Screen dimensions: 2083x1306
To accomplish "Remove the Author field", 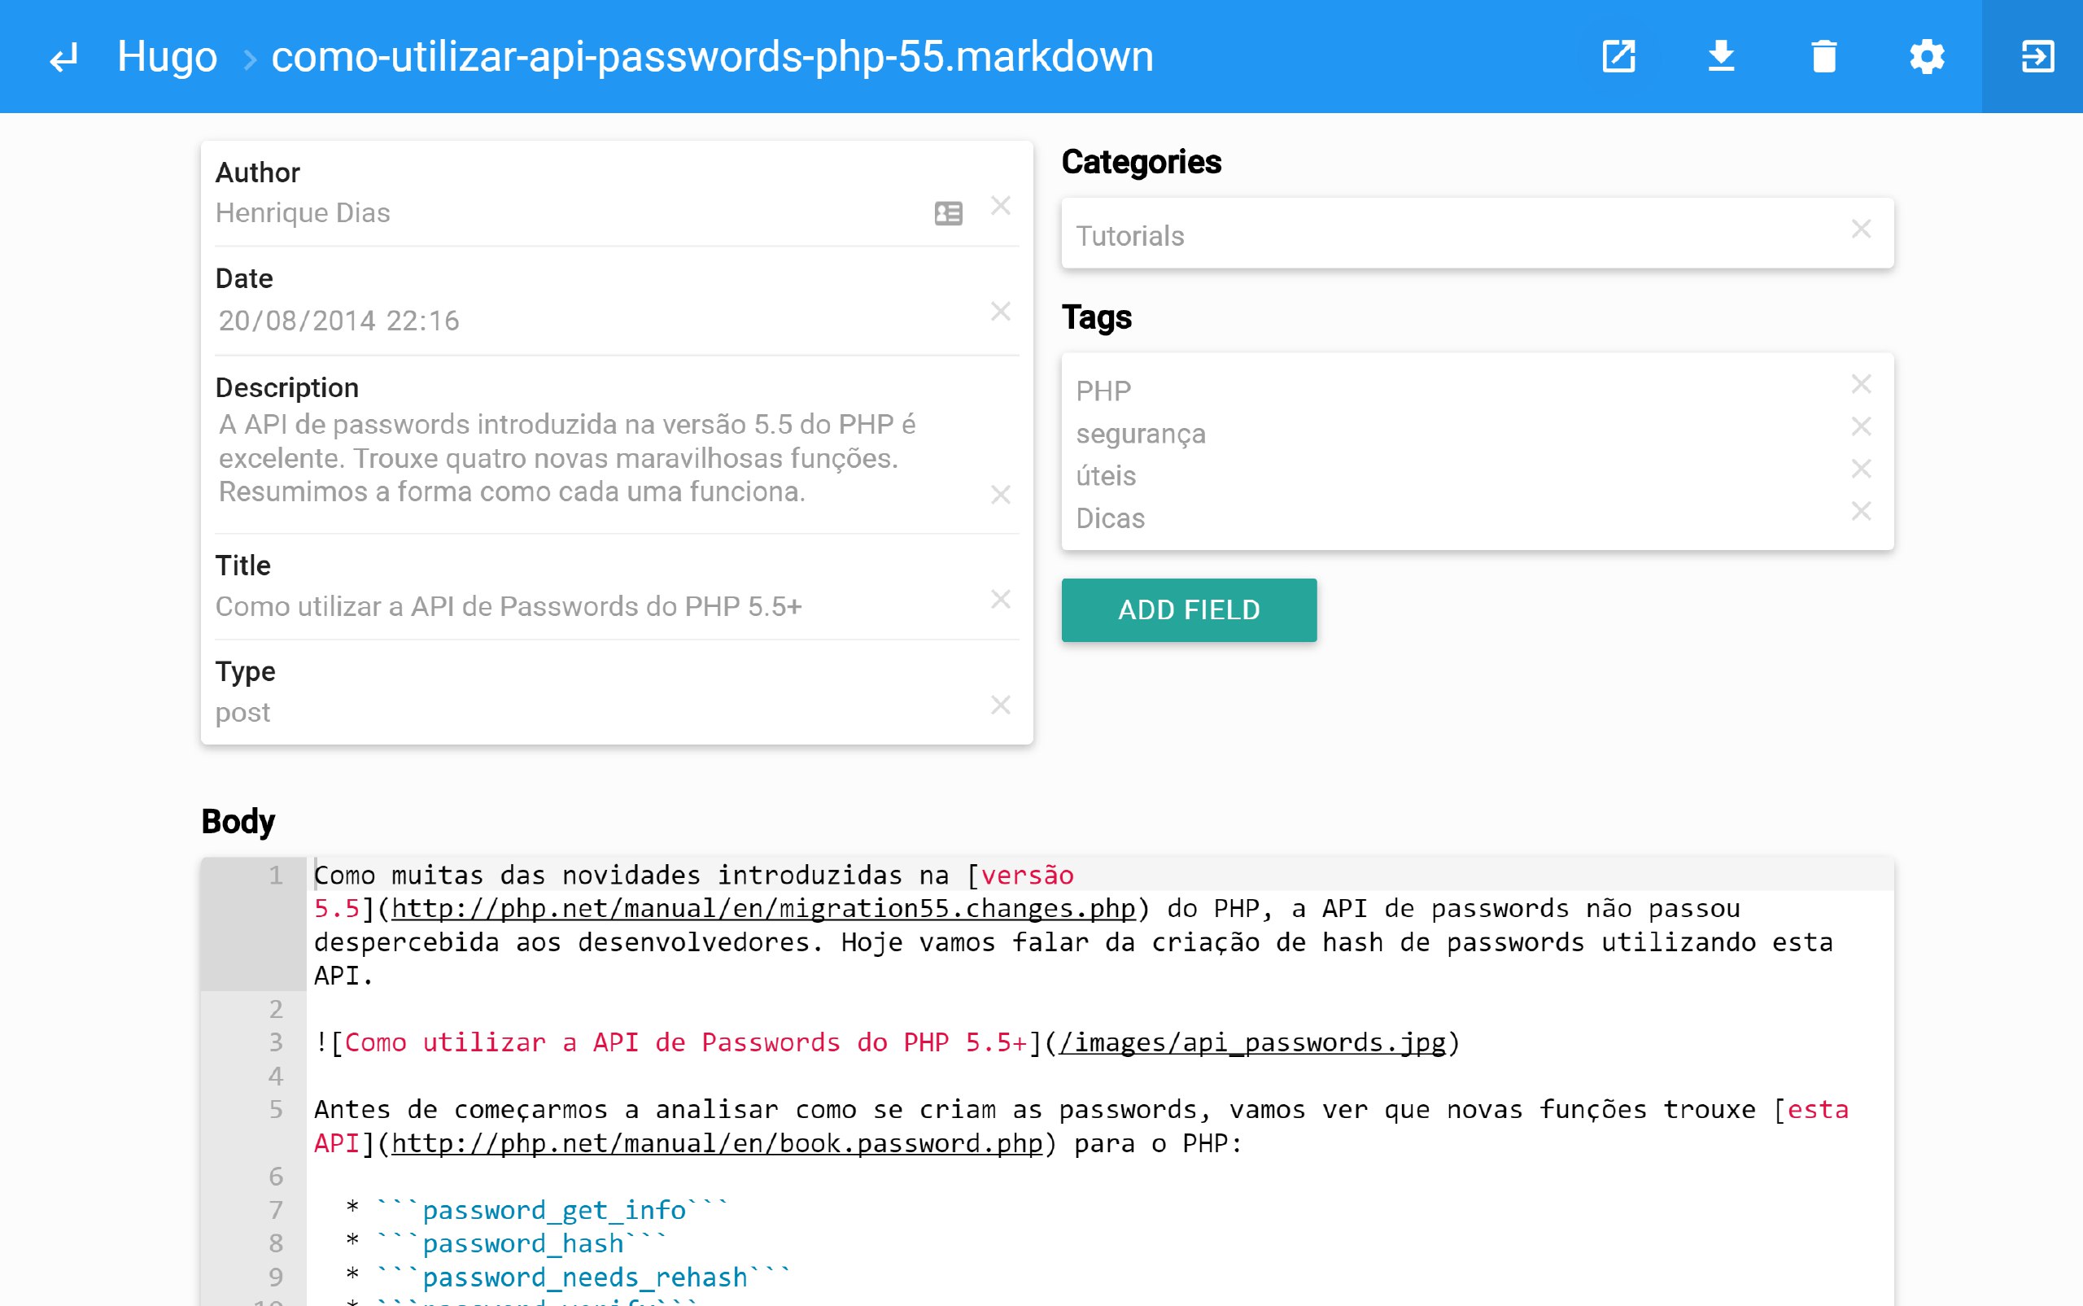I will [1000, 206].
